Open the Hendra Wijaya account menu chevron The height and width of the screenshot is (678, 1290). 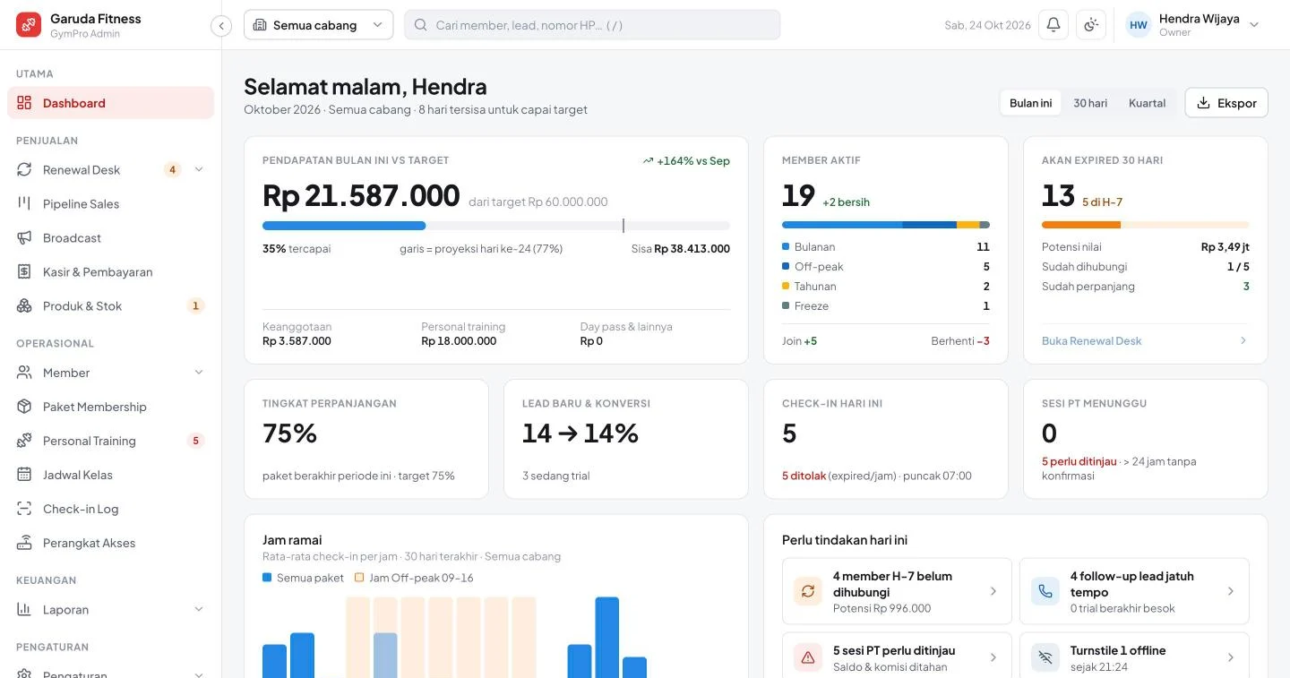coord(1254,25)
